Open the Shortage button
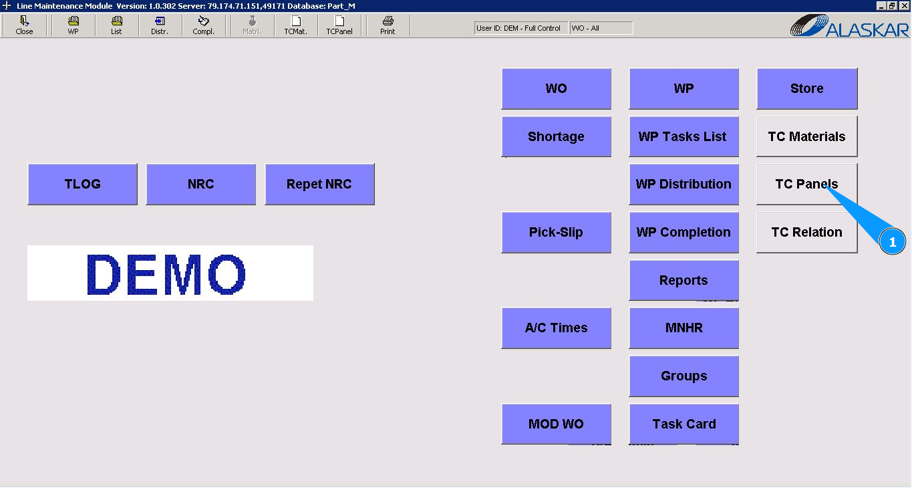This screenshot has width=912, height=488. pos(556,136)
